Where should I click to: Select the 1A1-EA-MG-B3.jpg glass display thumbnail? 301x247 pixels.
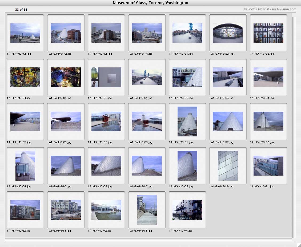268,33
